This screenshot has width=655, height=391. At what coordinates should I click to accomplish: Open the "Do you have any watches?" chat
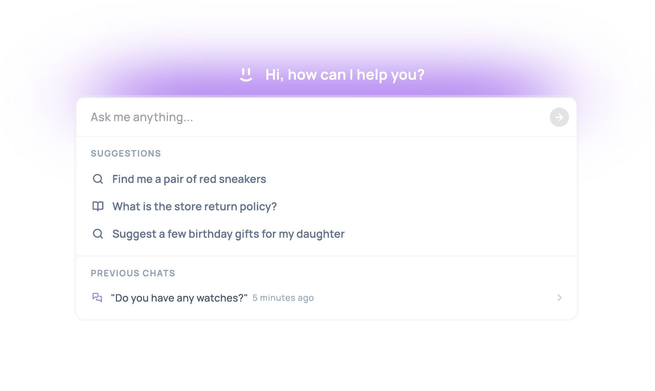(x=179, y=298)
